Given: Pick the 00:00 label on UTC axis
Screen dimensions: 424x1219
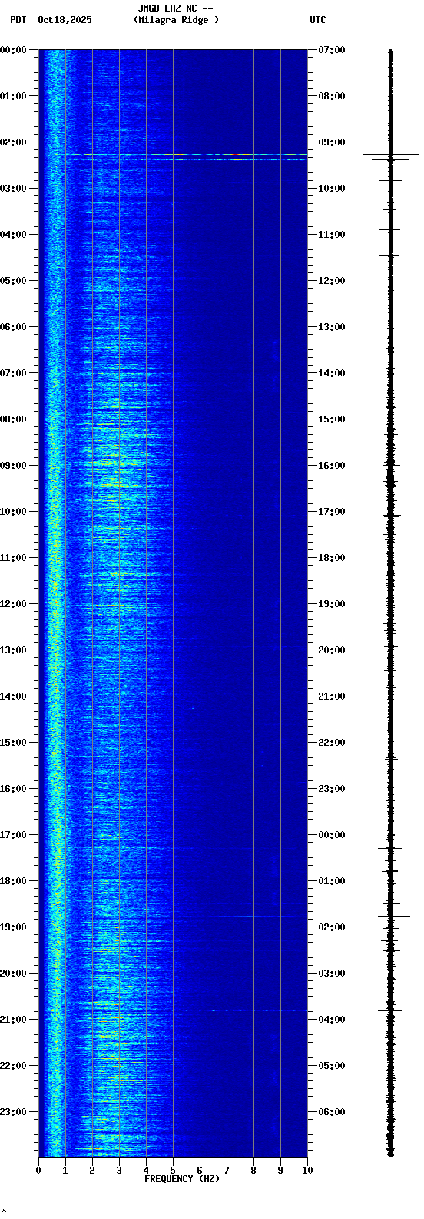Looking at the screenshot, I should click(x=332, y=835).
